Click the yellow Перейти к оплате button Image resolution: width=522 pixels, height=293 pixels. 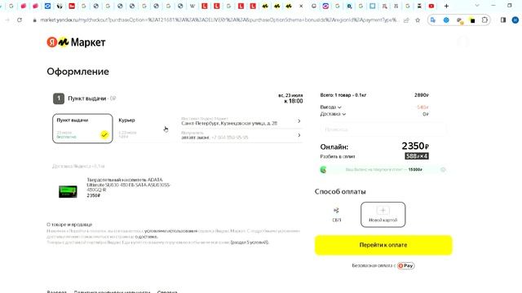(383, 245)
